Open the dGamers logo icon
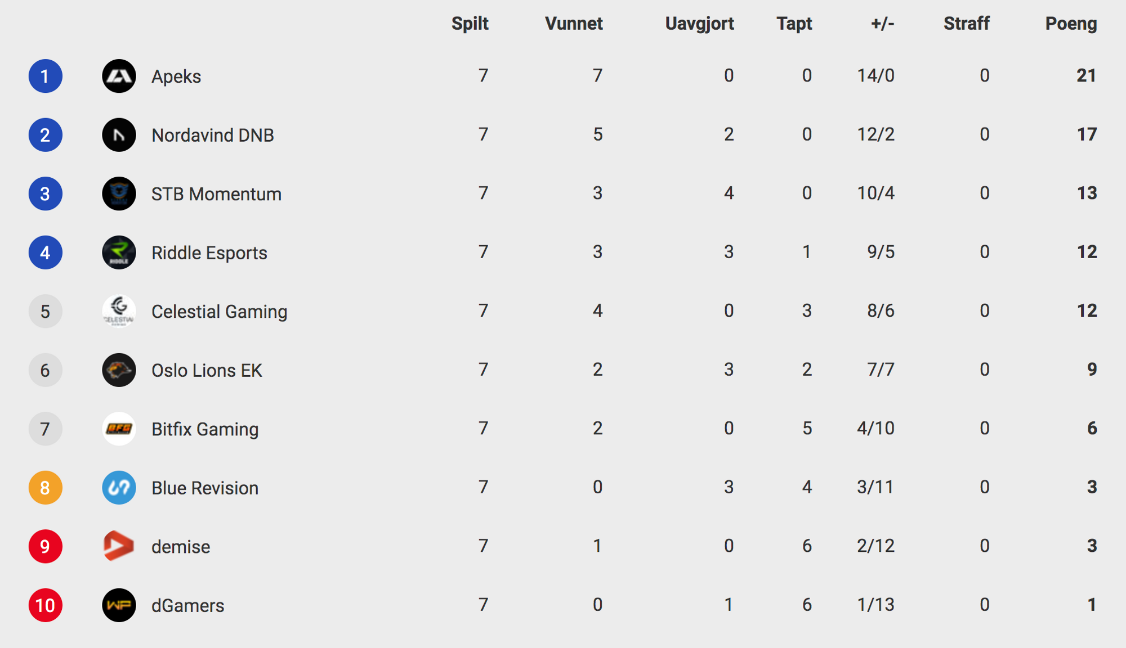 119,605
